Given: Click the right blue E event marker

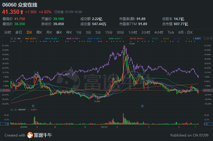Looking at the screenshot, I should [x=142, y=106].
